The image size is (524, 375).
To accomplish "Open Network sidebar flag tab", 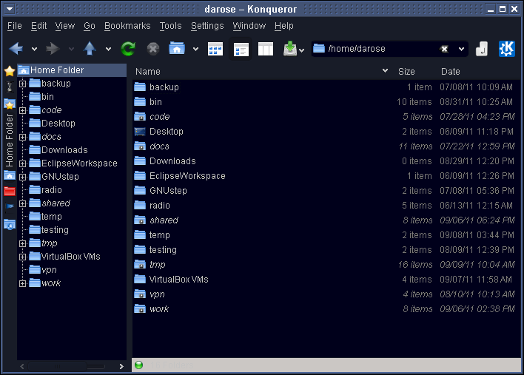I will click(10, 207).
